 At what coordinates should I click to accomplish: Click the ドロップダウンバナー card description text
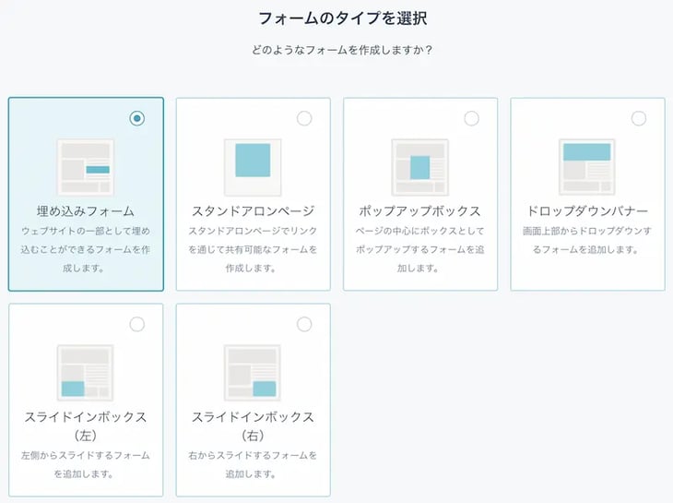pyautogui.click(x=586, y=240)
